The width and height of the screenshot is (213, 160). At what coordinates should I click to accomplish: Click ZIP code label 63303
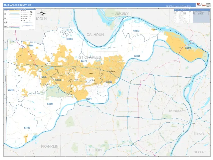109,82
